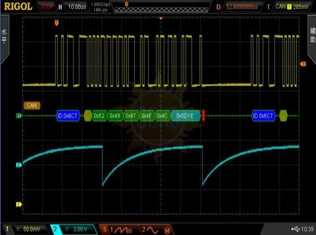Click the STOP run status indicator

(x=46, y=7)
